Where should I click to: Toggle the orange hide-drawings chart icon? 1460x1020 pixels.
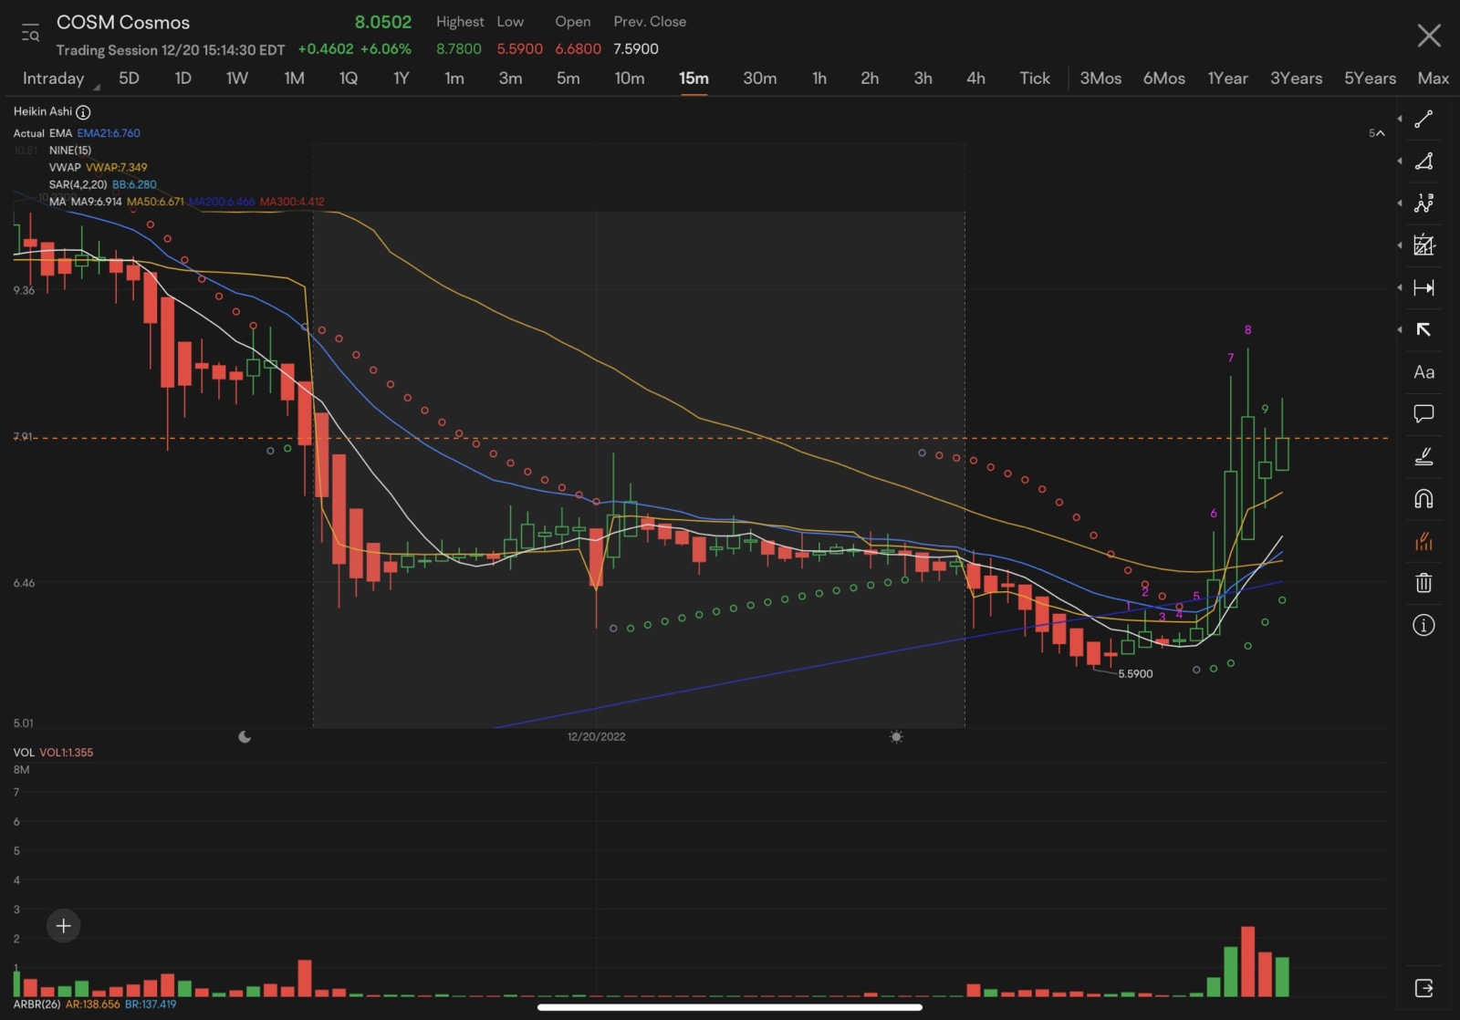pyautogui.click(x=1423, y=541)
